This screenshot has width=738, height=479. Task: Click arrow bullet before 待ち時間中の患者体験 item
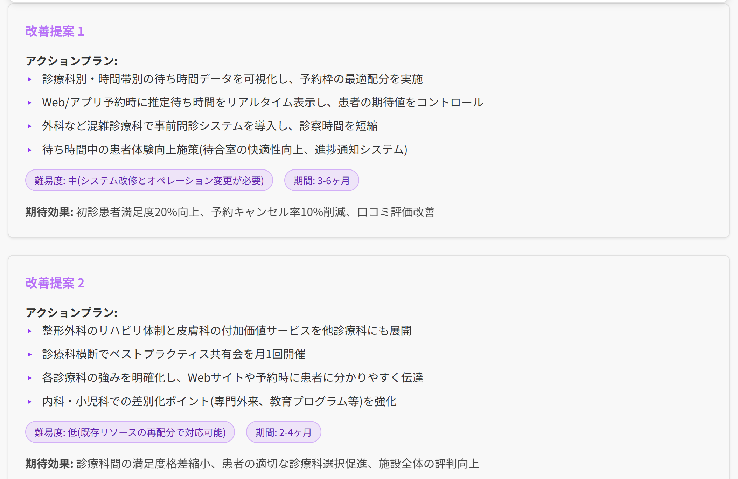[x=30, y=150]
